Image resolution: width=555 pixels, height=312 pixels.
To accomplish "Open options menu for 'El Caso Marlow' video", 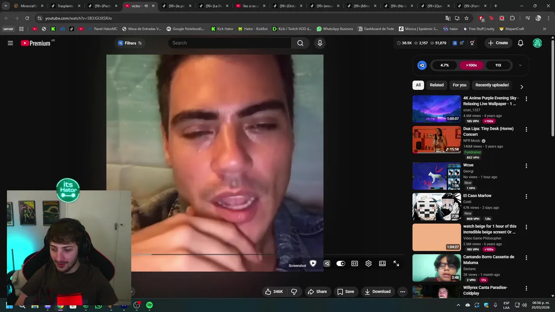I will 526,196.
